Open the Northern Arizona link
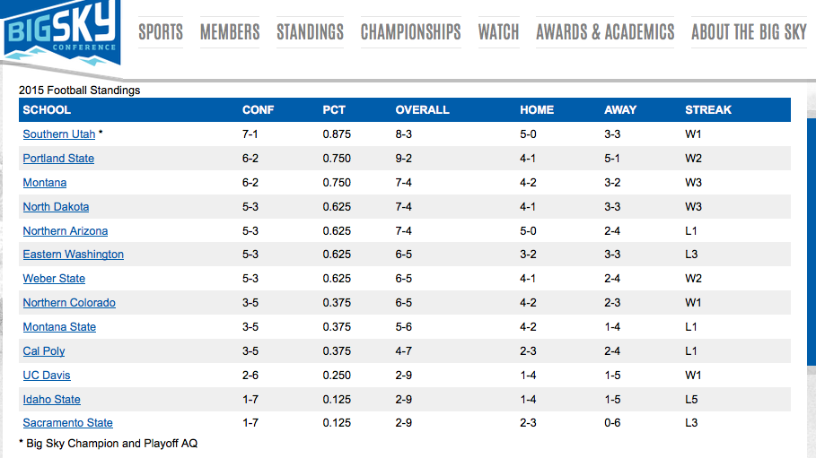This screenshot has height=458, width=816. tap(65, 231)
